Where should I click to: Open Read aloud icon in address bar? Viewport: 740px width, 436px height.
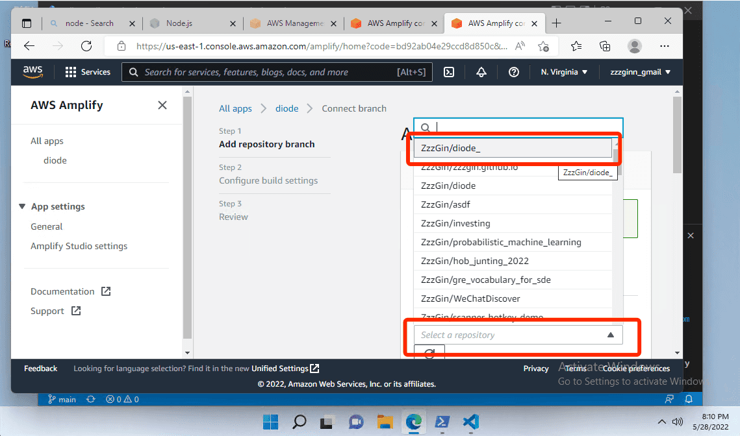520,45
